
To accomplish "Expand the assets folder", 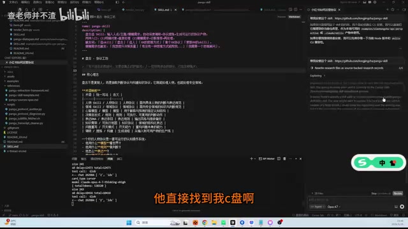I will (11, 76).
